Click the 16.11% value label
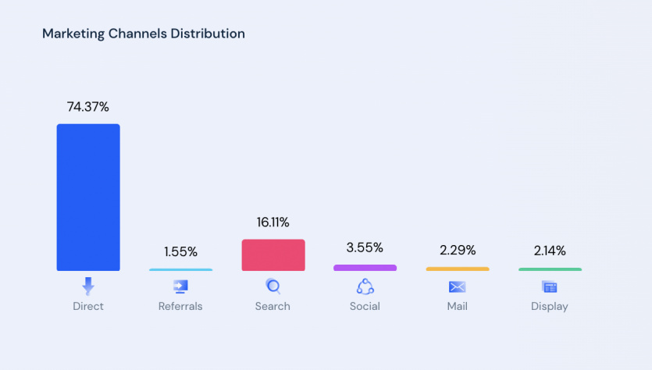Screen dimensions: 652x370 273,222
